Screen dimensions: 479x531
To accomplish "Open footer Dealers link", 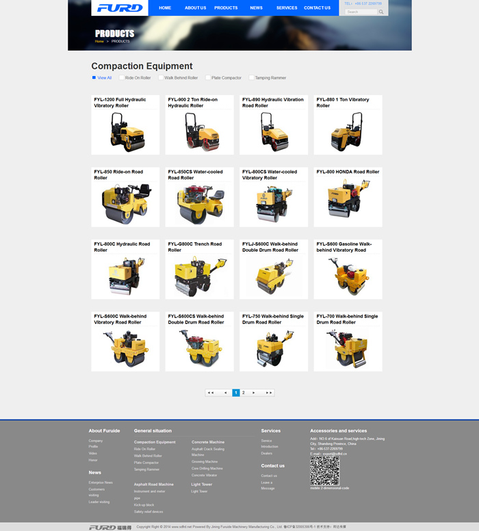I will (x=267, y=453).
